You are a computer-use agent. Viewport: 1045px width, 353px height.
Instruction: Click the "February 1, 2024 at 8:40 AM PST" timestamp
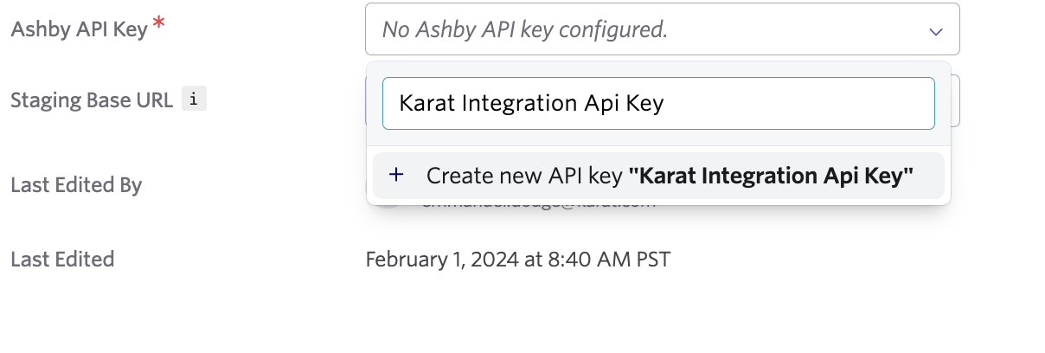pyautogui.click(x=517, y=259)
